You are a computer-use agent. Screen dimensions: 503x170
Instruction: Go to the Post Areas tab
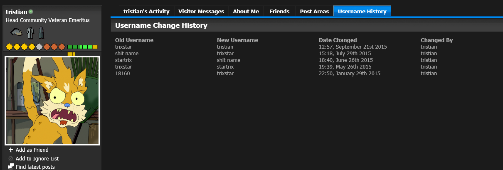pos(314,11)
